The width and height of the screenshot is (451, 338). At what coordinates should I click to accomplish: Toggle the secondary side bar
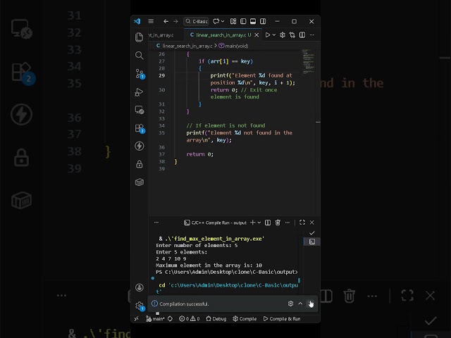[x=263, y=21]
